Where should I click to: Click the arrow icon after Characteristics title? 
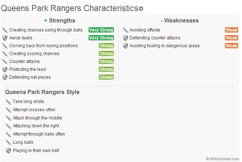coord(141,9)
